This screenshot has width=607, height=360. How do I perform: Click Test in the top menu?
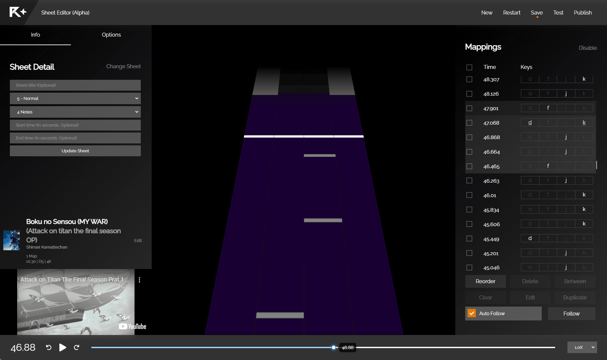tap(558, 13)
